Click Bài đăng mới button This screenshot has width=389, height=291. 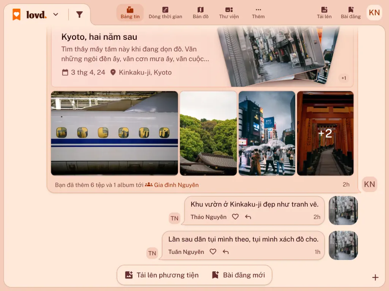239,275
